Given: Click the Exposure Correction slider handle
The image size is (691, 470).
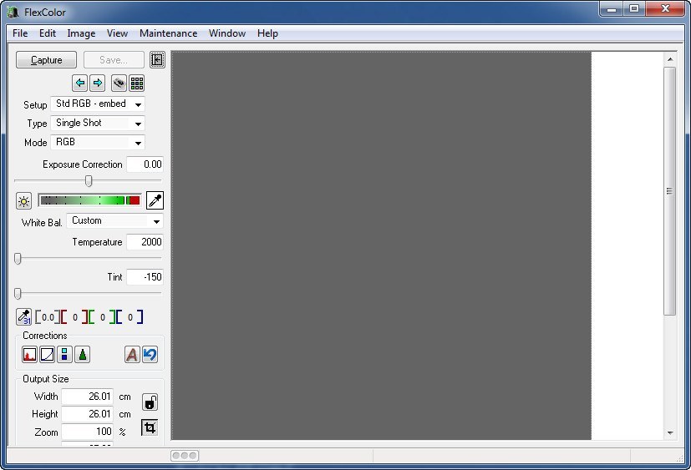Looking at the screenshot, I should (89, 180).
